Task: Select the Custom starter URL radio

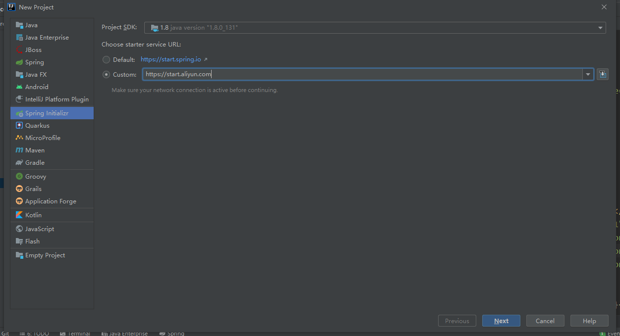Action: coord(106,74)
